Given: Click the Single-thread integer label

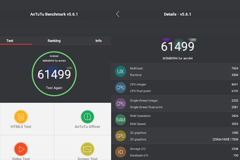Looking at the screenshot, I should (144, 100).
